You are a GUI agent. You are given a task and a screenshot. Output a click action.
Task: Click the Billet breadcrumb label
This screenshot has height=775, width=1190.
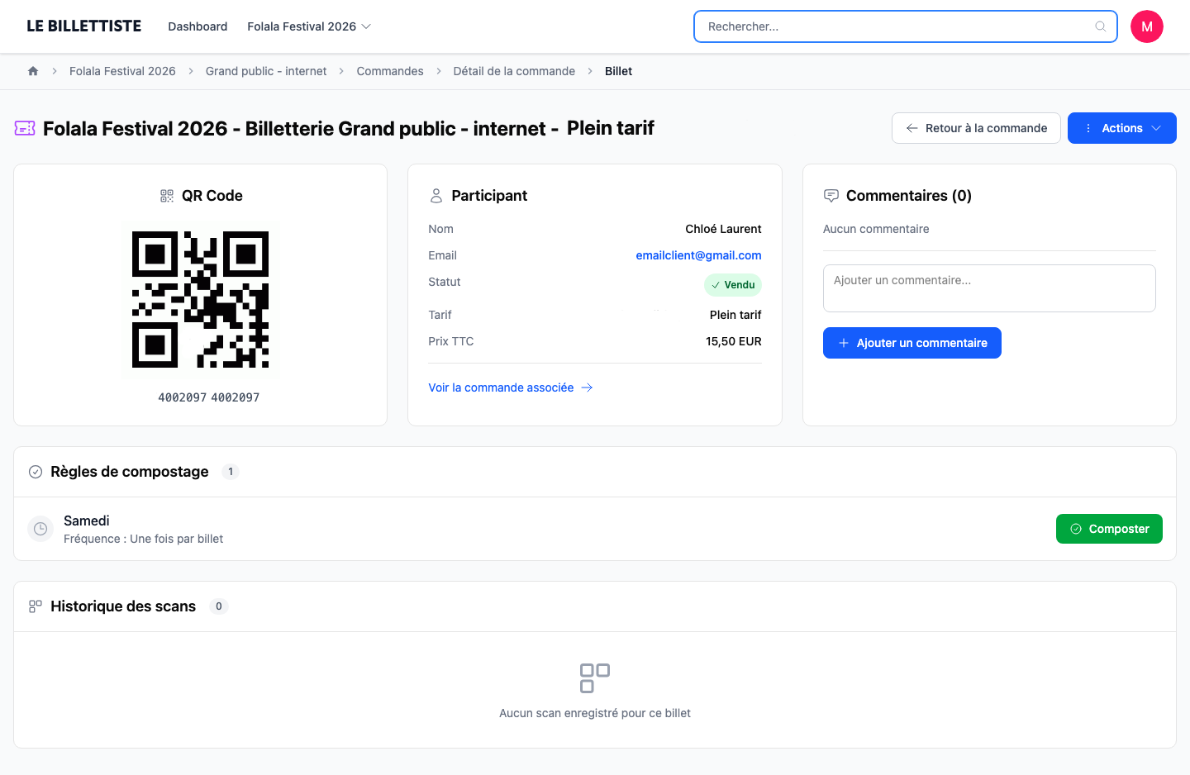(x=618, y=71)
